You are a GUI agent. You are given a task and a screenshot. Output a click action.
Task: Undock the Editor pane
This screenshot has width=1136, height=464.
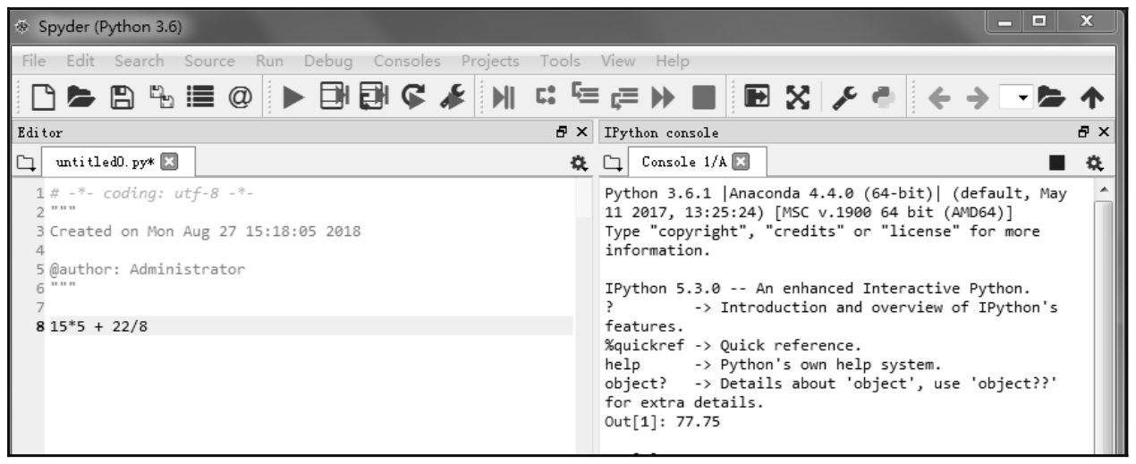coord(561,133)
